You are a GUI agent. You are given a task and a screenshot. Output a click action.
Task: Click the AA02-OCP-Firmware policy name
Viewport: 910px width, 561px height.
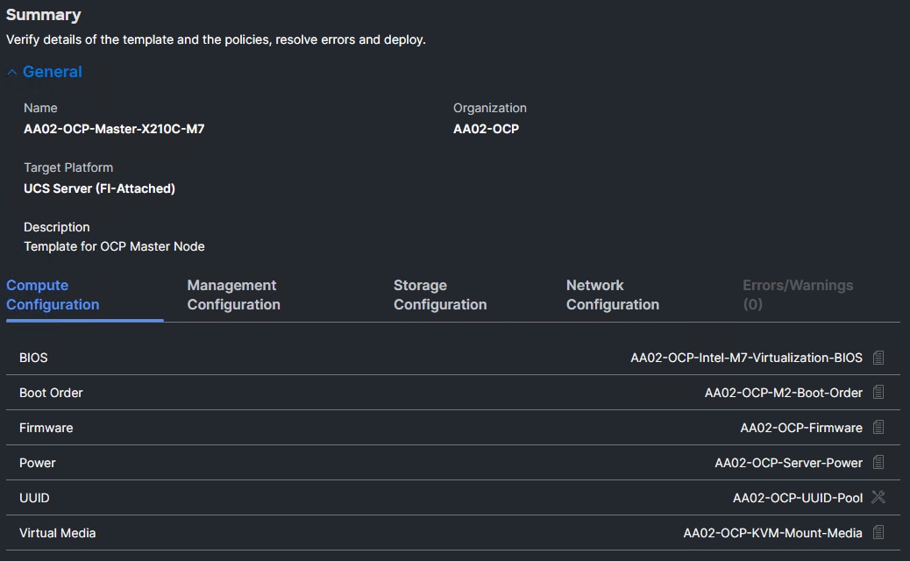800,427
